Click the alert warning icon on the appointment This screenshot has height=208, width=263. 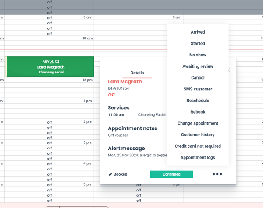[x=52, y=62]
